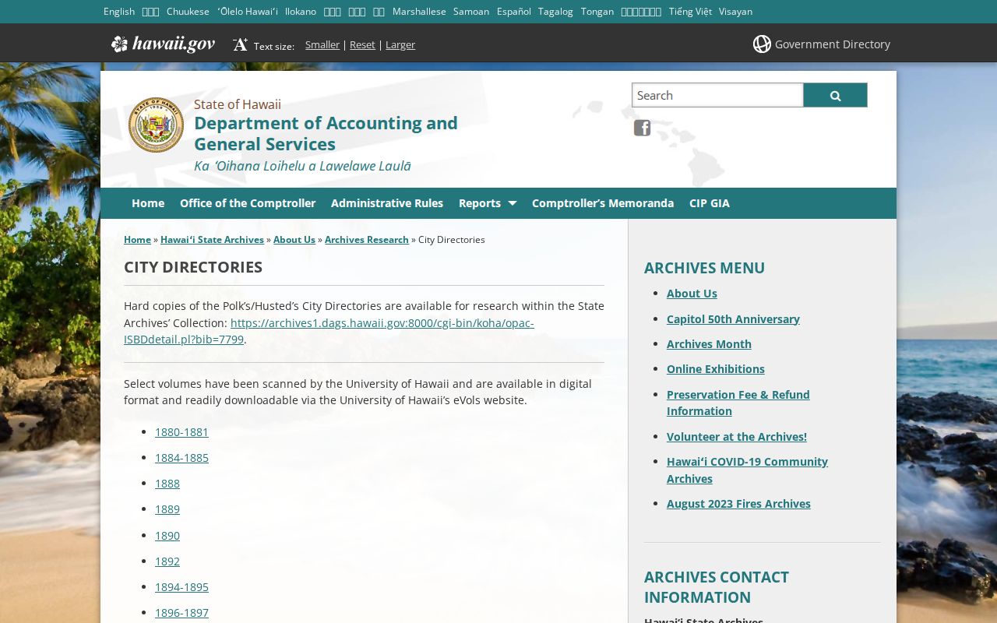997x623 pixels.
Task: Open the 1880-1881 directory volume
Action: click(181, 432)
